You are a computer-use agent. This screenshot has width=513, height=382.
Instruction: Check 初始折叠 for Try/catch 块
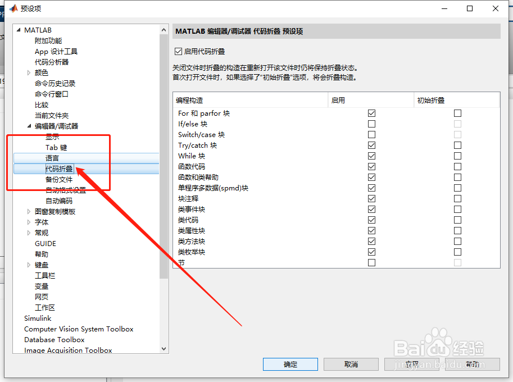point(457,145)
